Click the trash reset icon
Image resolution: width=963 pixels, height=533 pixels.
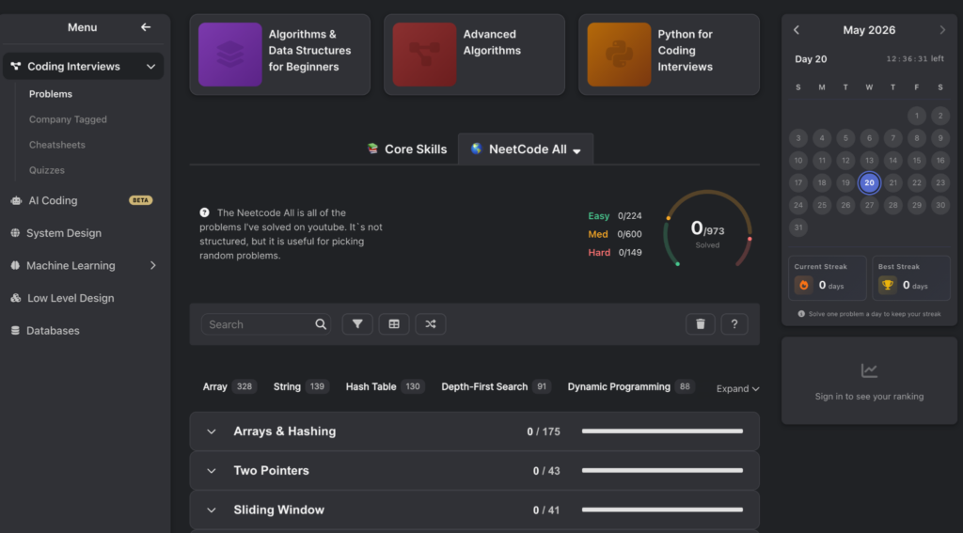pos(700,324)
